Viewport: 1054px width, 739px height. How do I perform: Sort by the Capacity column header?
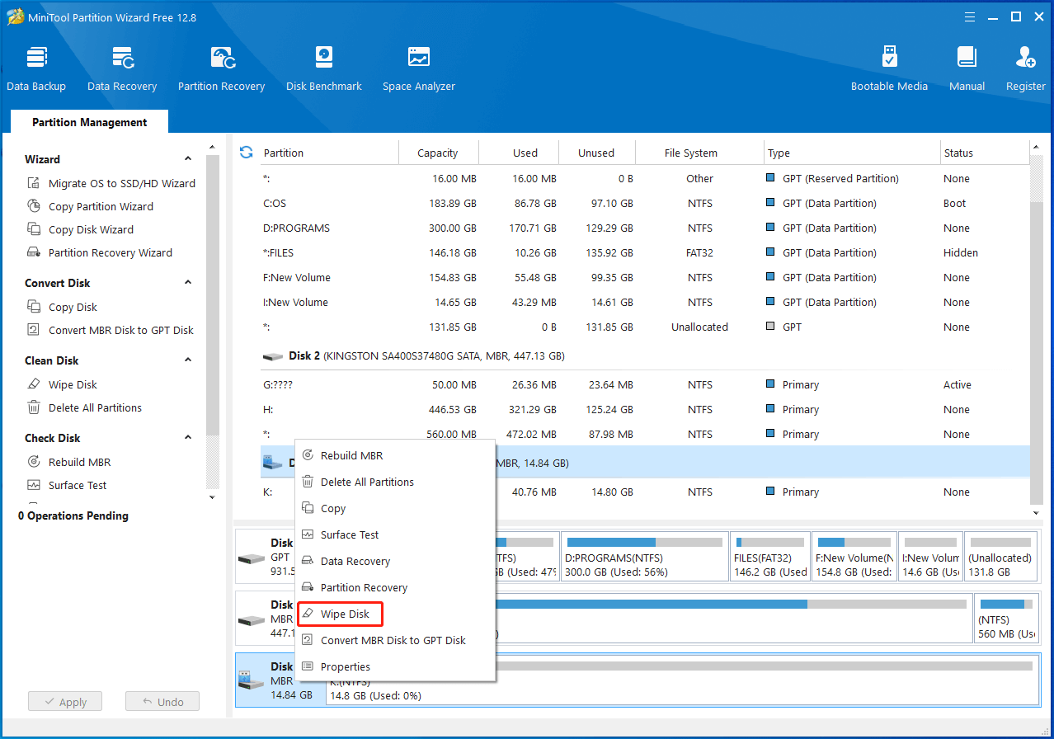[438, 153]
